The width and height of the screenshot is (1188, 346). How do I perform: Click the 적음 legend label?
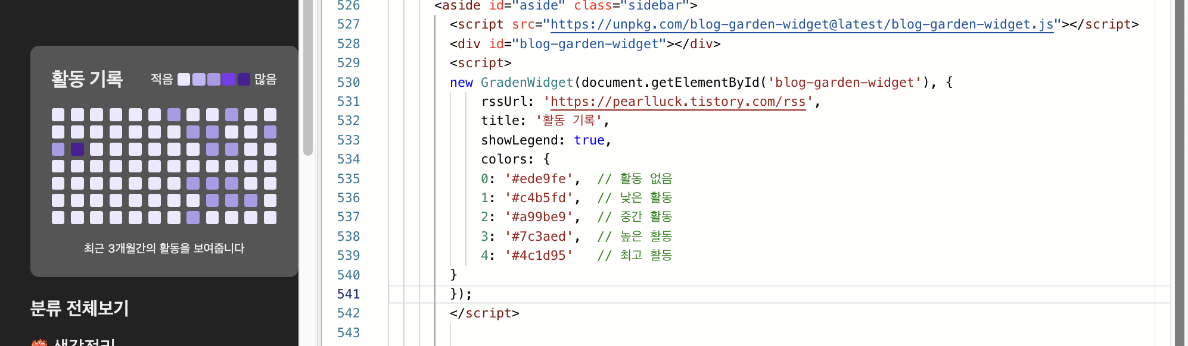coord(161,79)
